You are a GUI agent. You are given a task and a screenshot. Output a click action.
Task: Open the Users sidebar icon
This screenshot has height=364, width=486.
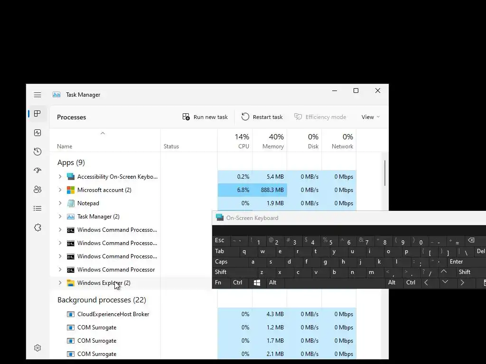pos(37,190)
